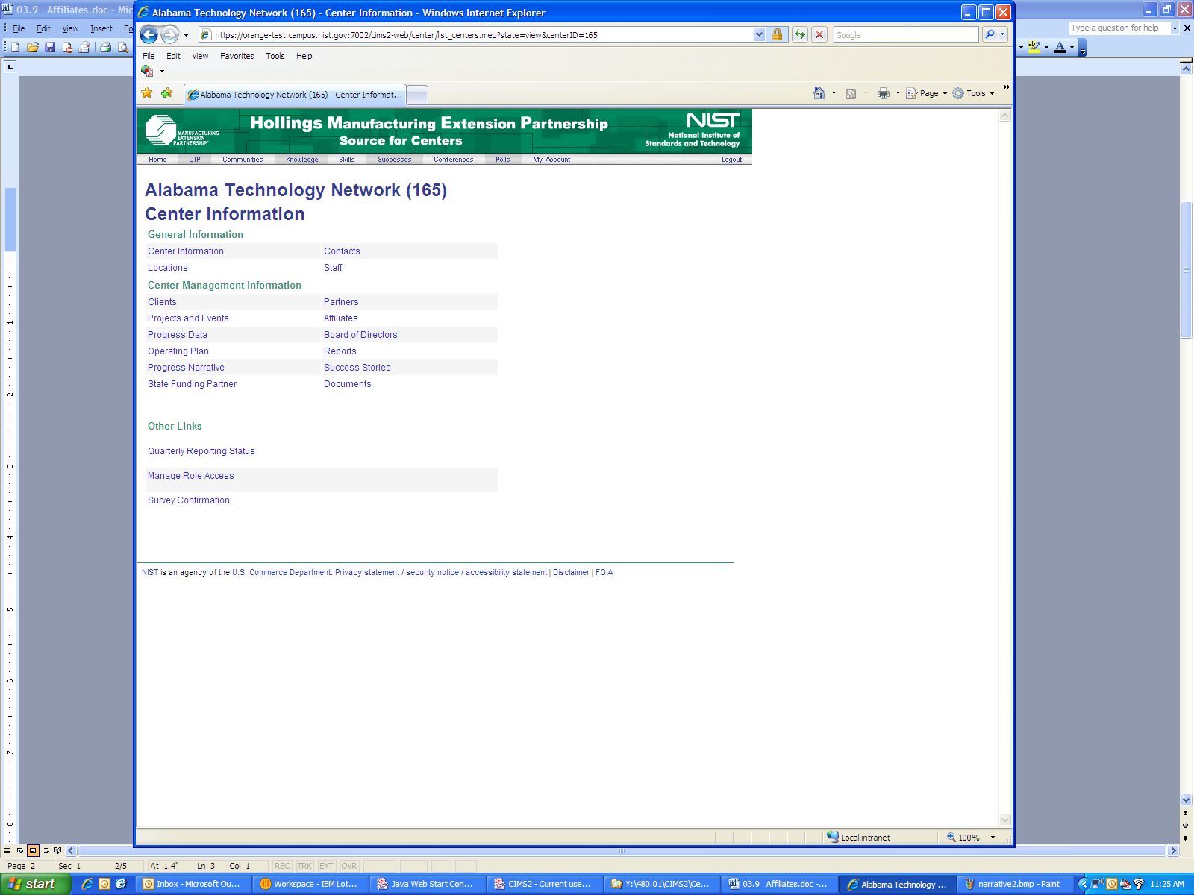Go back with the browser Back arrow
Viewport: 1194px width, 895px height.
[149, 34]
